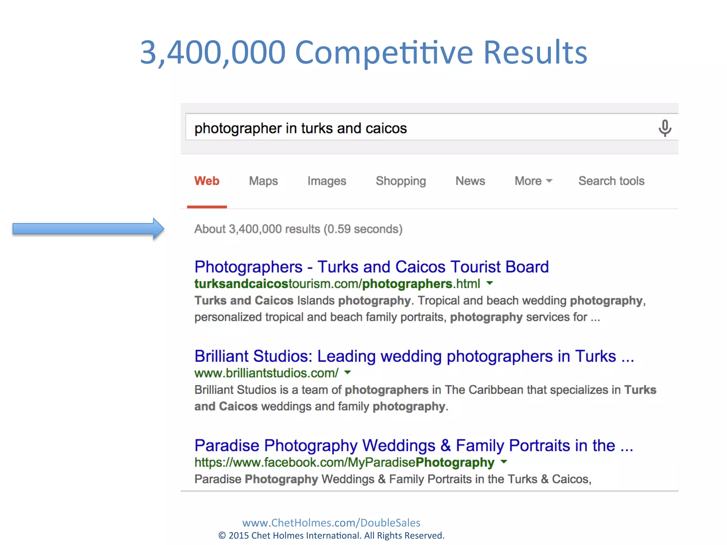
Task: Expand dropdown arrow next to turksandcaicostourism.com URL
Action: pos(490,283)
